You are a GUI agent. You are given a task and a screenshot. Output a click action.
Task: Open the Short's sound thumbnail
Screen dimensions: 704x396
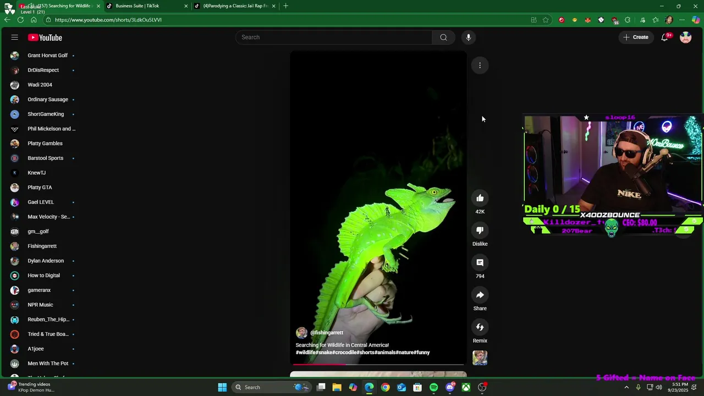tap(480, 358)
